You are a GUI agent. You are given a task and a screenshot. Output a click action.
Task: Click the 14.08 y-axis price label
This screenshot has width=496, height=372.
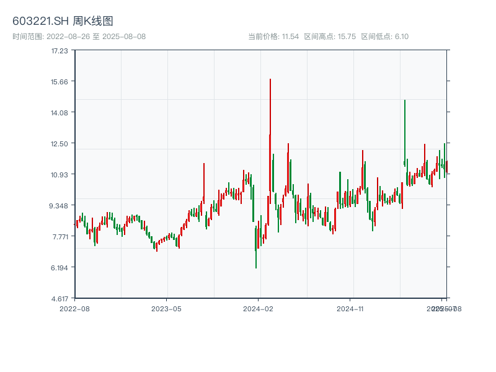60,112
